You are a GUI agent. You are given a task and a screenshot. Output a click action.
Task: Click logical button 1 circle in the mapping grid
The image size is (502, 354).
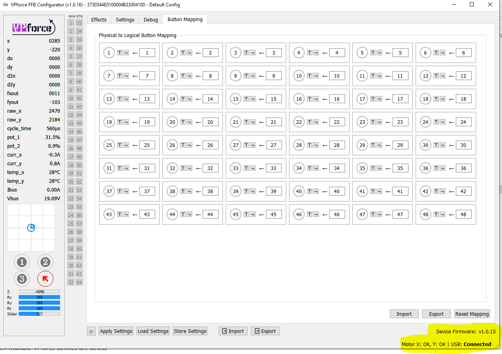(109, 53)
